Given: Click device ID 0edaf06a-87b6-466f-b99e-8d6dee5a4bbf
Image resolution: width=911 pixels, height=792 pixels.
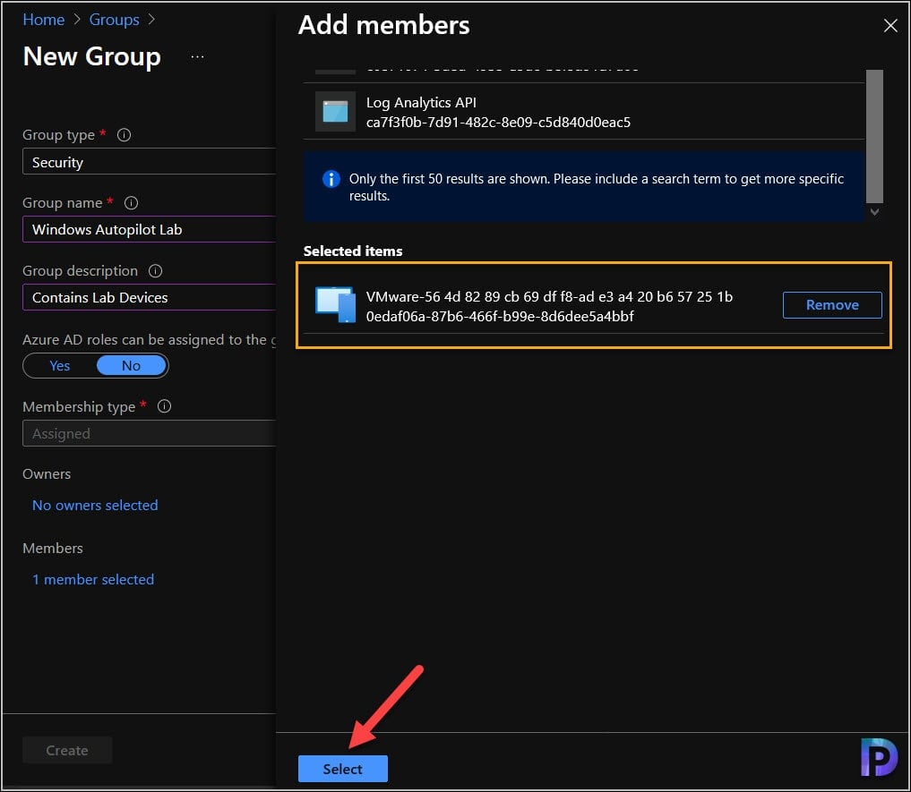Looking at the screenshot, I should pyautogui.click(x=500, y=317).
